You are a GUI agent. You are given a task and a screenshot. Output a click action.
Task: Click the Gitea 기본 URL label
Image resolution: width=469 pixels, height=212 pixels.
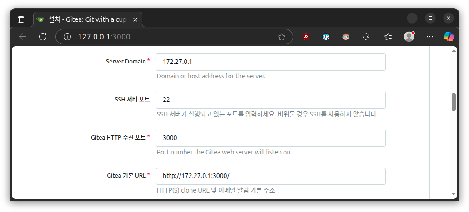126,176
